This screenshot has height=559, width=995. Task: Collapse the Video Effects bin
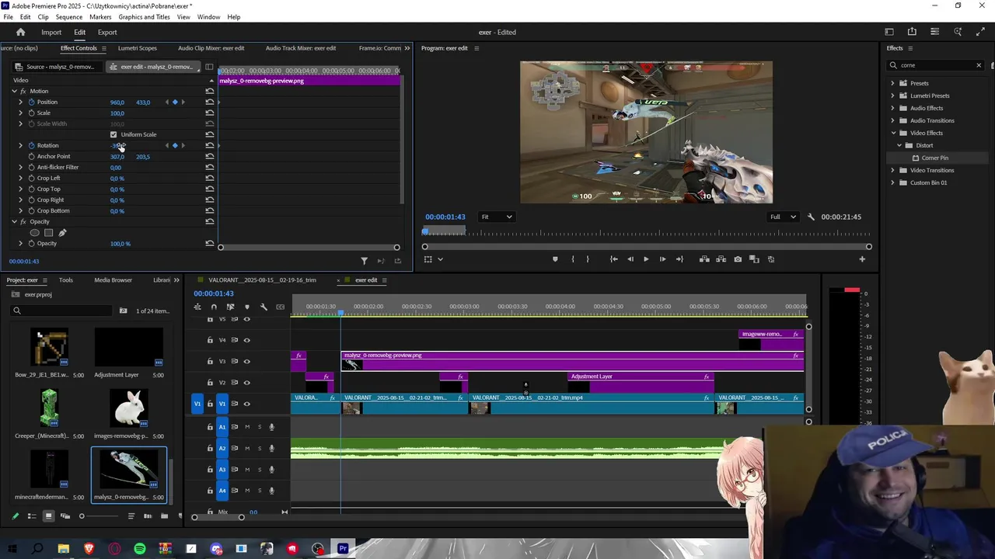(x=892, y=133)
